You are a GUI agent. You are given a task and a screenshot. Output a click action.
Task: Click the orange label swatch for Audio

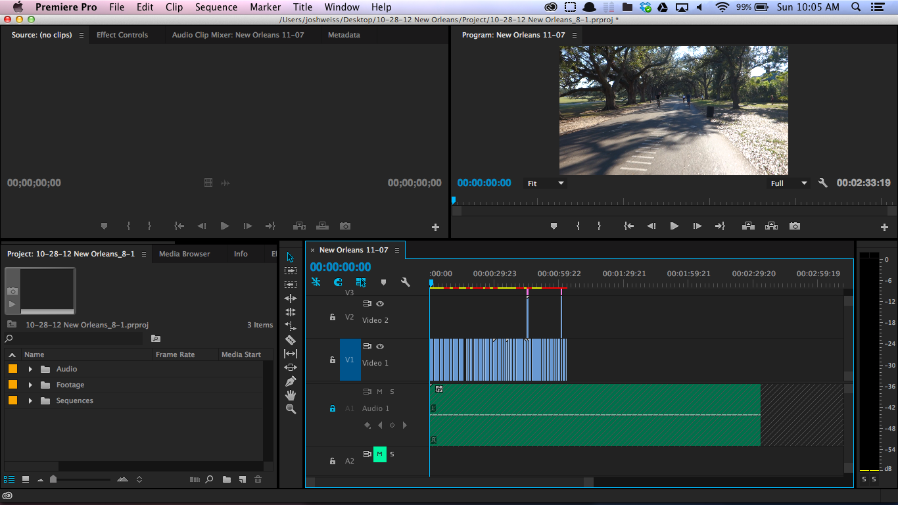click(x=12, y=369)
